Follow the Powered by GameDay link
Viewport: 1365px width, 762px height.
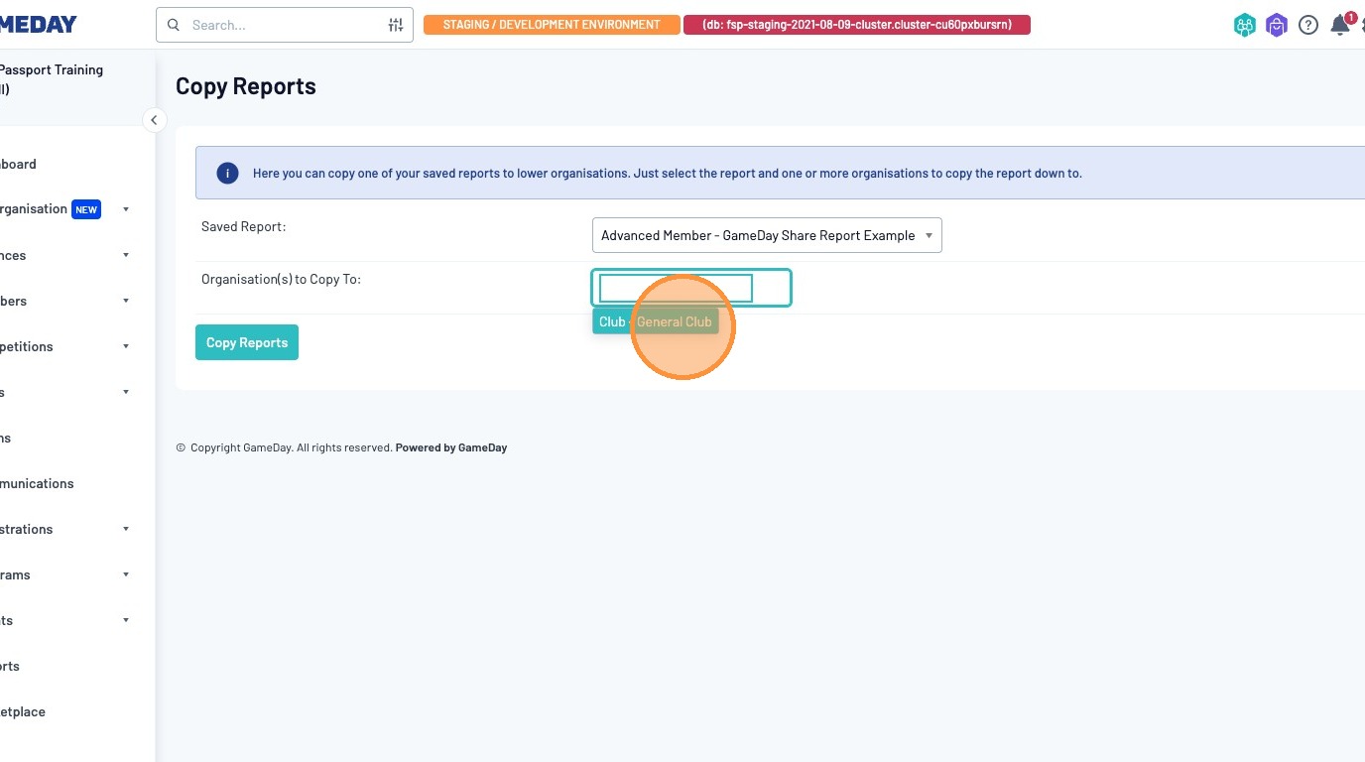click(x=451, y=447)
